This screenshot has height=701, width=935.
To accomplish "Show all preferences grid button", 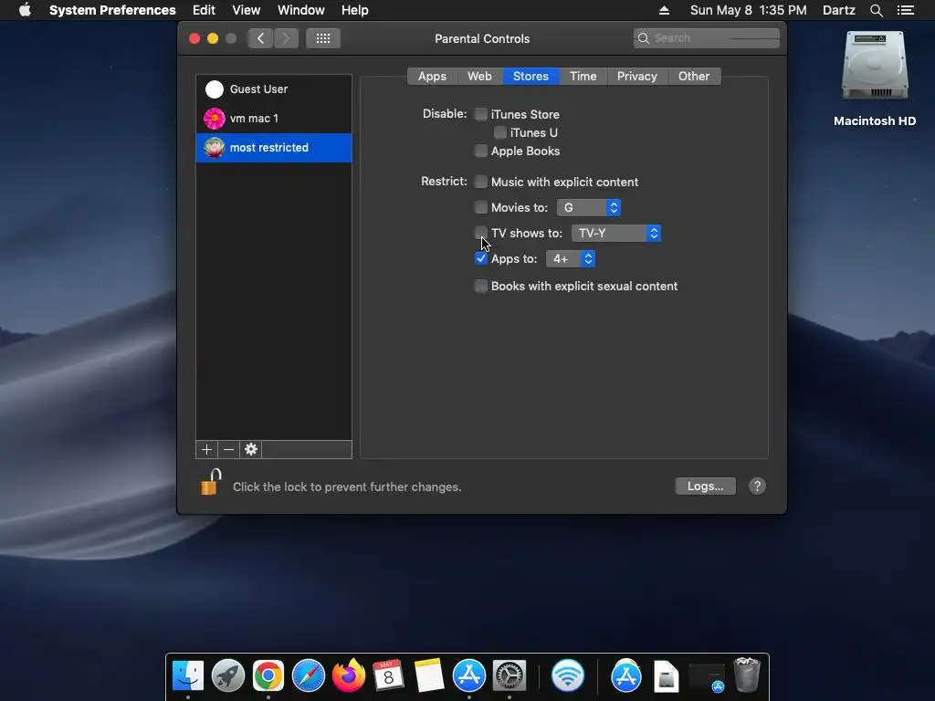I will 323,38.
